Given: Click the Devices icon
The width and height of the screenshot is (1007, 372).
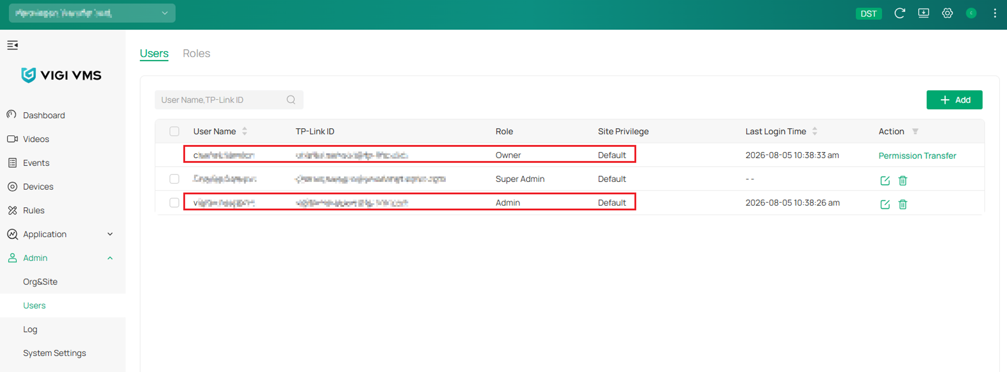Looking at the screenshot, I should click(13, 187).
